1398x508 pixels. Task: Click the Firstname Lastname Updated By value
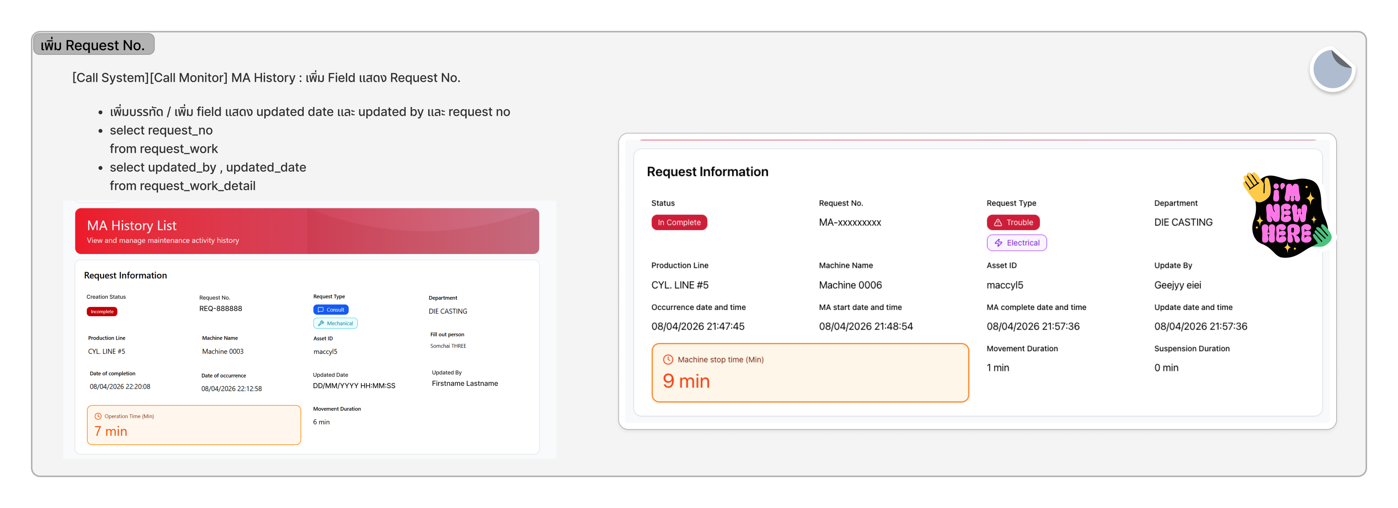(x=464, y=383)
